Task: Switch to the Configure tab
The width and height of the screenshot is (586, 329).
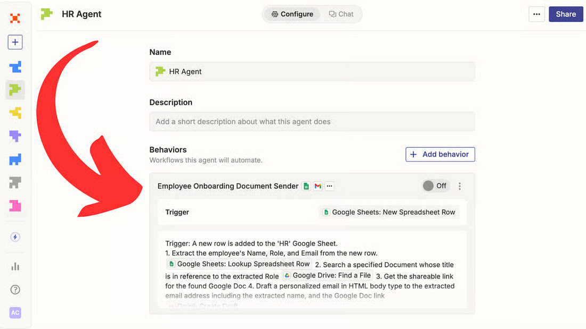Action: (292, 14)
